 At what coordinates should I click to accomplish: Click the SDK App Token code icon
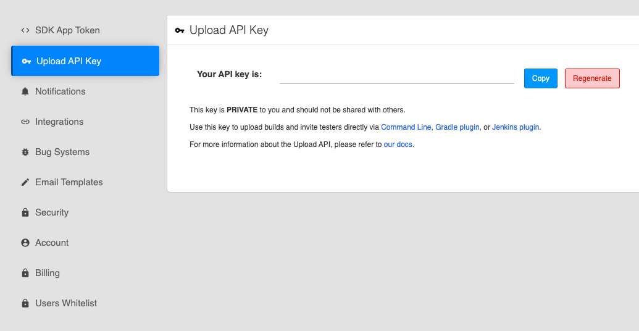[25, 30]
